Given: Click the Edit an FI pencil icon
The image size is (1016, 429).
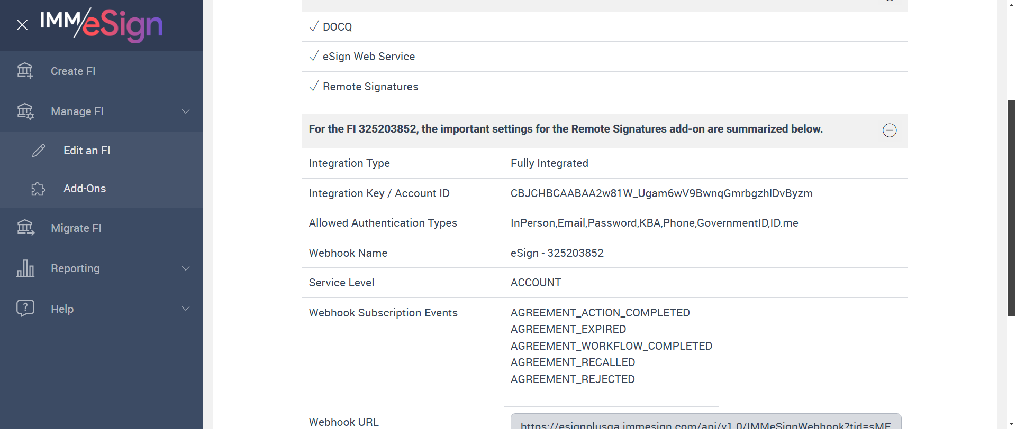Looking at the screenshot, I should pyautogui.click(x=39, y=151).
